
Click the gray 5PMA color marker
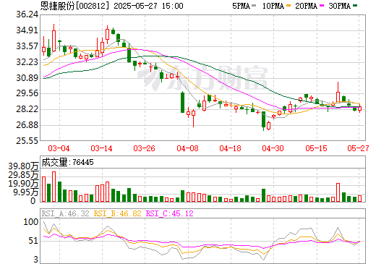click(x=254, y=6)
